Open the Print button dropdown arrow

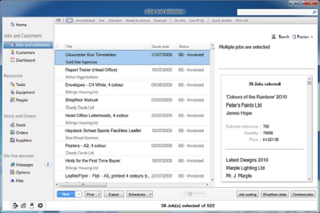coord(99,194)
